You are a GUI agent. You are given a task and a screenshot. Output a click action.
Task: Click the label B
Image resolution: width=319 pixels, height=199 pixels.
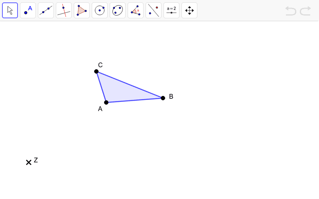171,96
